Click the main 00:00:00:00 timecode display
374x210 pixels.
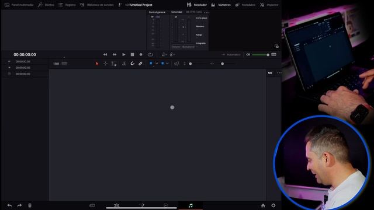click(25, 54)
